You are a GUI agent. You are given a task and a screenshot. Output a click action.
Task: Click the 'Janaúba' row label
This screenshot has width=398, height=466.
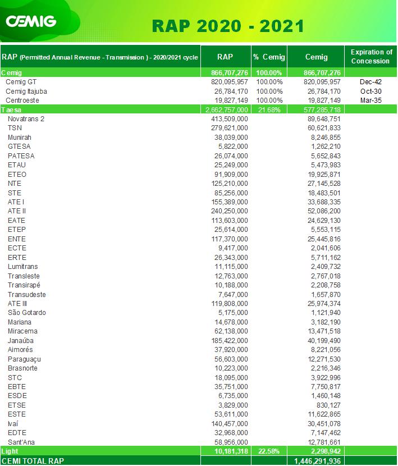click(x=21, y=341)
